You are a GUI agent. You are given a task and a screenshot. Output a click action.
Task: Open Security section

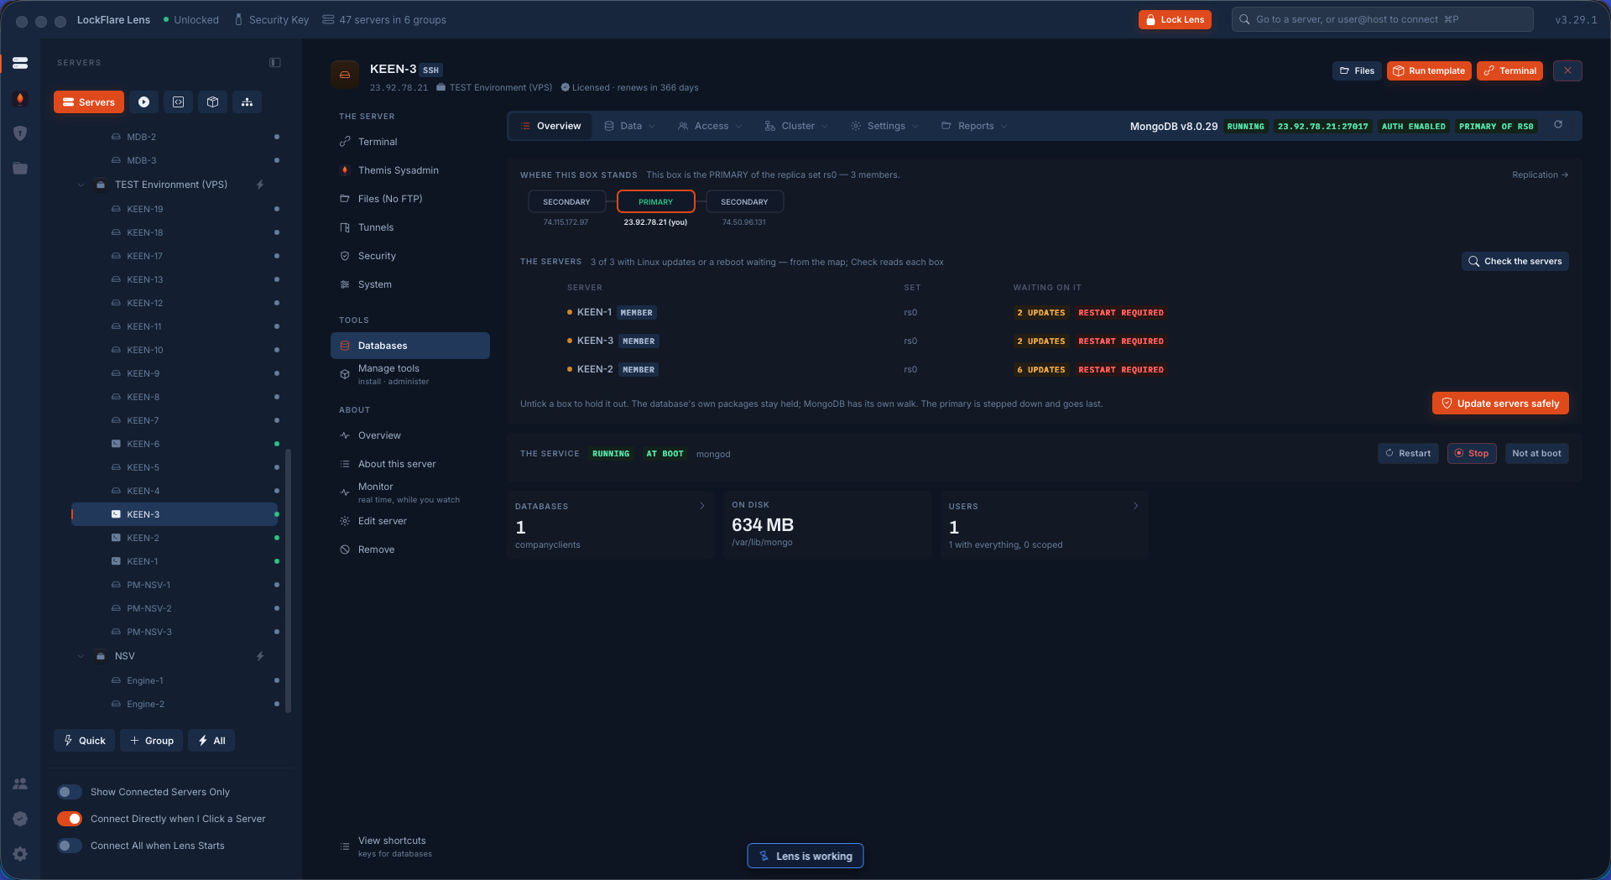pos(410,256)
